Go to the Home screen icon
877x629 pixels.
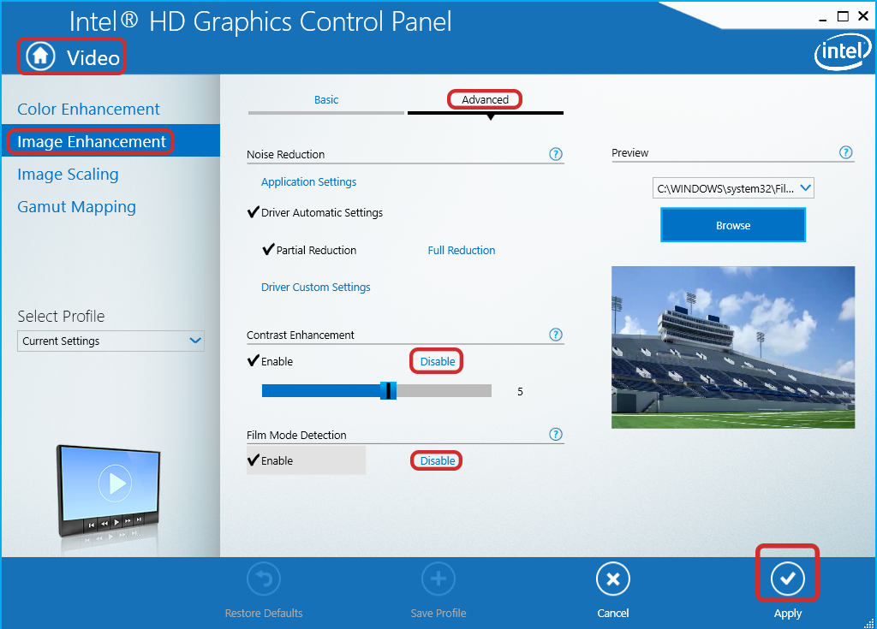[x=40, y=56]
